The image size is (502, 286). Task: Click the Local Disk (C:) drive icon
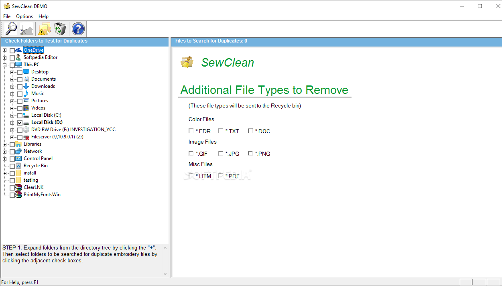(26, 115)
